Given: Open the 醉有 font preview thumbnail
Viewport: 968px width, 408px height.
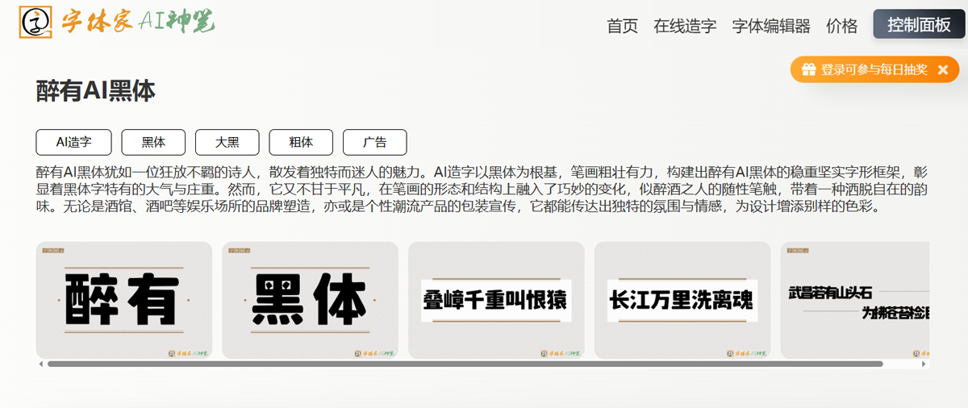Looking at the screenshot, I should point(123,300).
